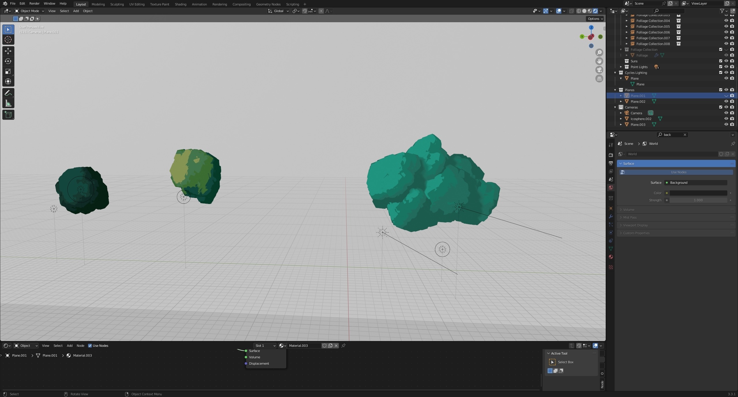
Task: Uncheck Use Nodes in node editor
Action: (x=90, y=346)
